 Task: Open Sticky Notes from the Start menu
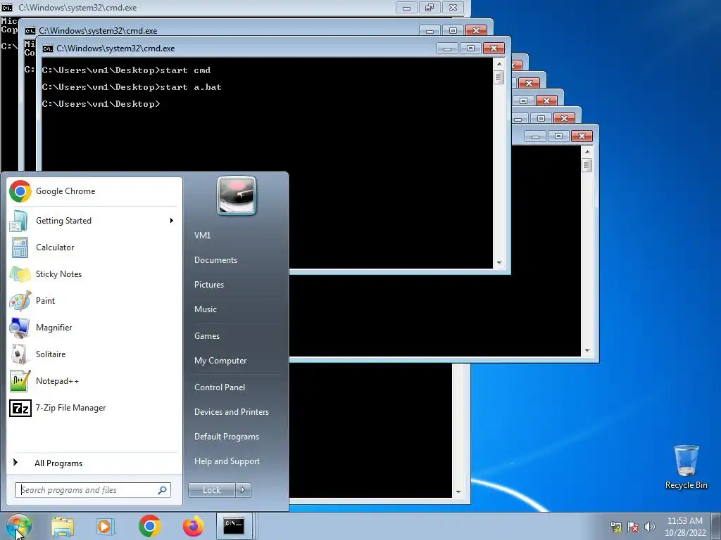point(94,274)
